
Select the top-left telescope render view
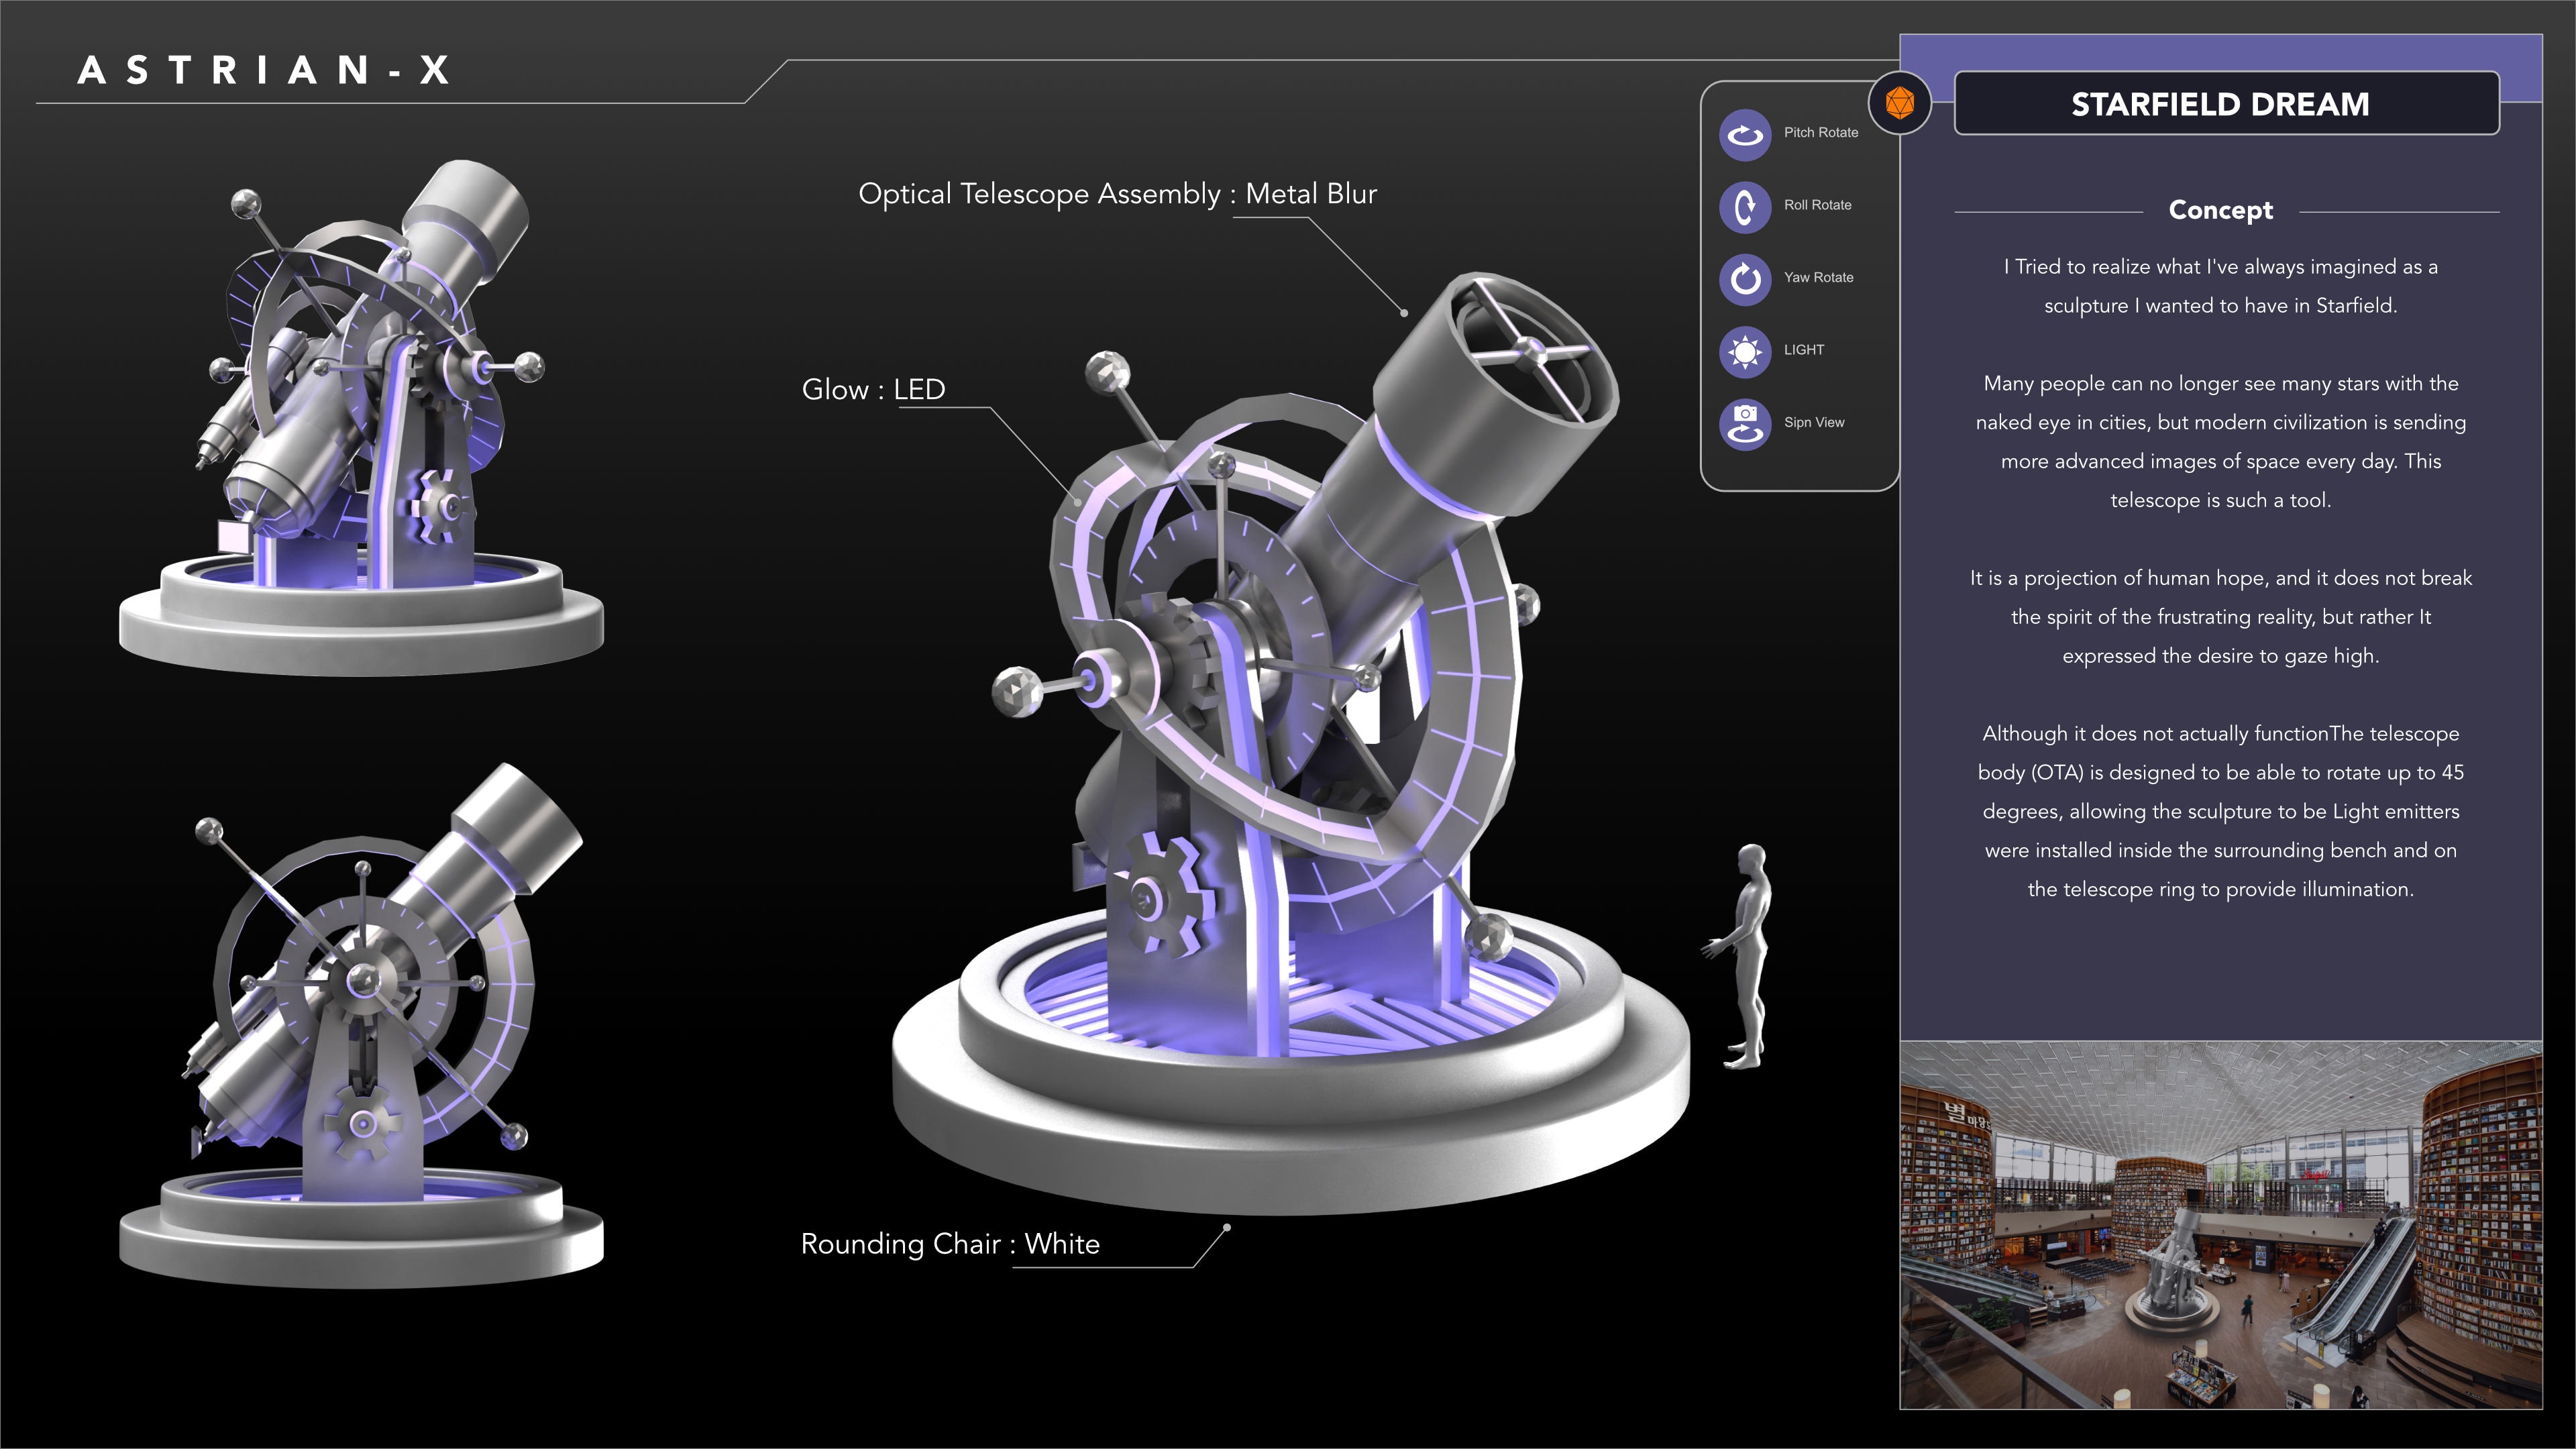pos(361,417)
